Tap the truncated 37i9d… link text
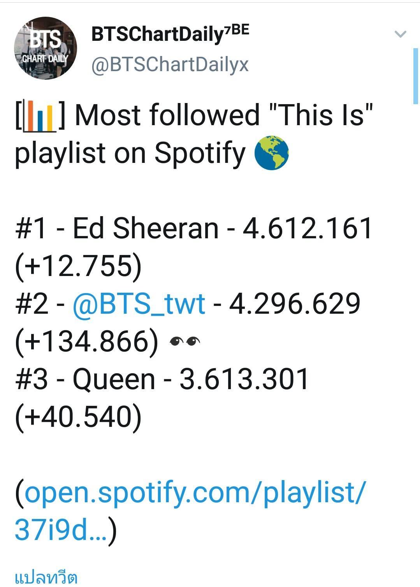 coord(61,530)
